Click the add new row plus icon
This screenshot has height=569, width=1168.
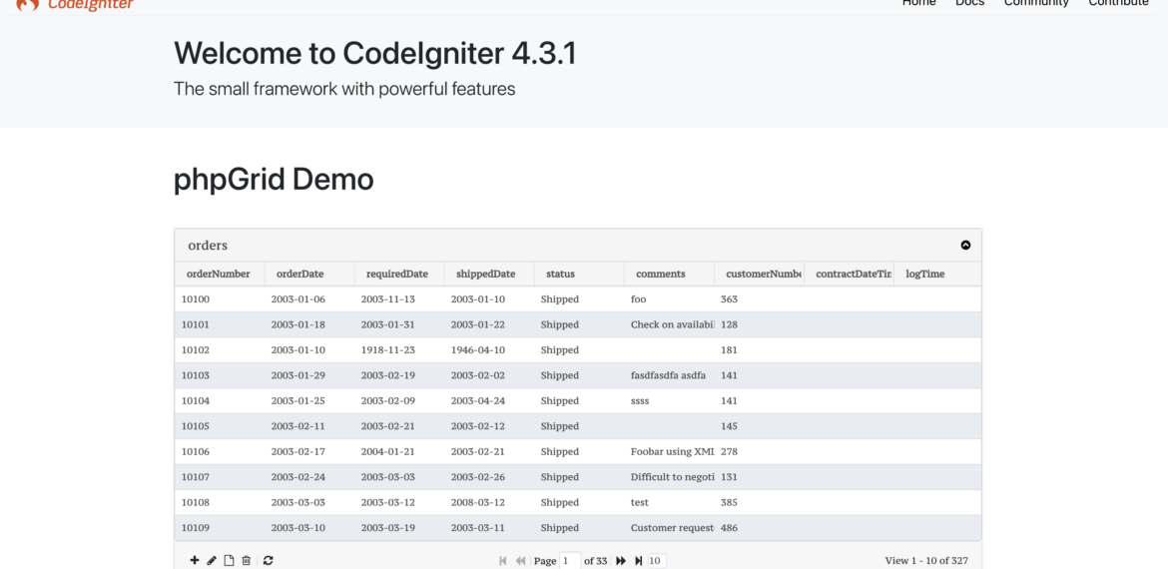coord(195,560)
